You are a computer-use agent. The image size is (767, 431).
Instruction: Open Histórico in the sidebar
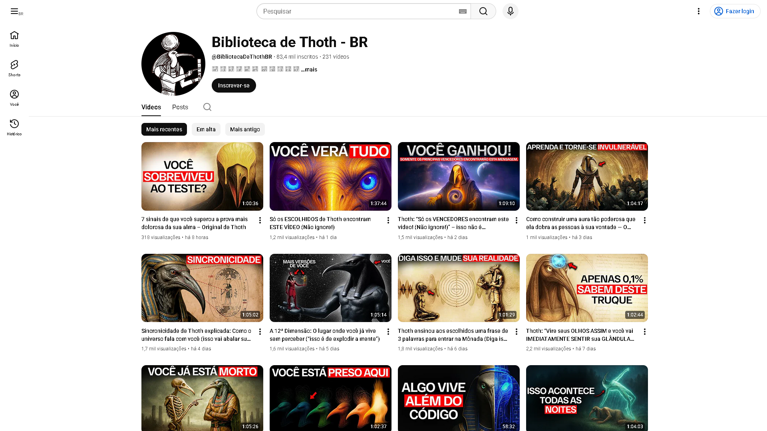coord(14,127)
